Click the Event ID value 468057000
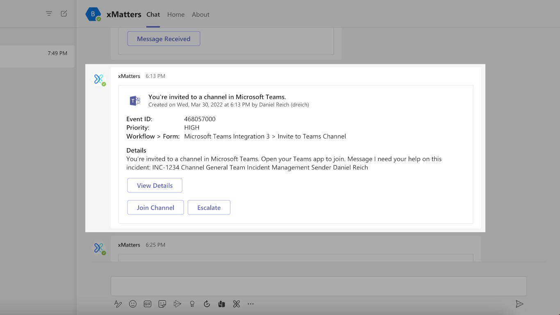Image resolution: width=560 pixels, height=315 pixels. point(200,119)
